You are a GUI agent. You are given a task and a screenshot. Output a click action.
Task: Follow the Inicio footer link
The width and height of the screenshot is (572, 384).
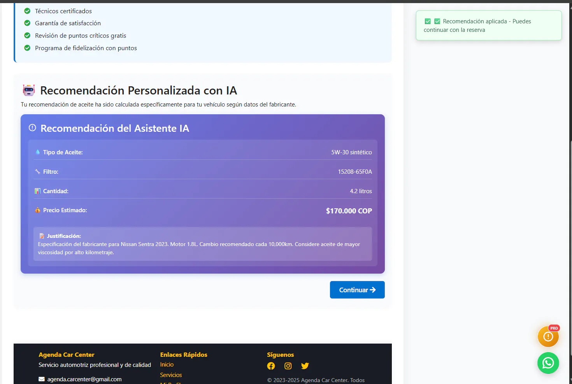167,365
